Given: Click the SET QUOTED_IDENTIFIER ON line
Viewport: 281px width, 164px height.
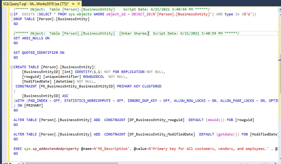Looking at the screenshot, I should (x=39, y=53).
